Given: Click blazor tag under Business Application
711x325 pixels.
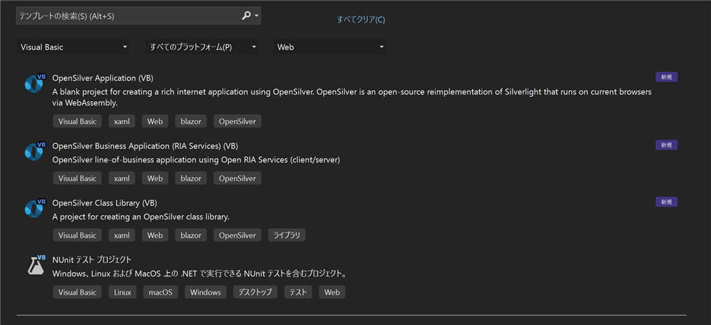Looking at the screenshot, I should pos(191,178).
